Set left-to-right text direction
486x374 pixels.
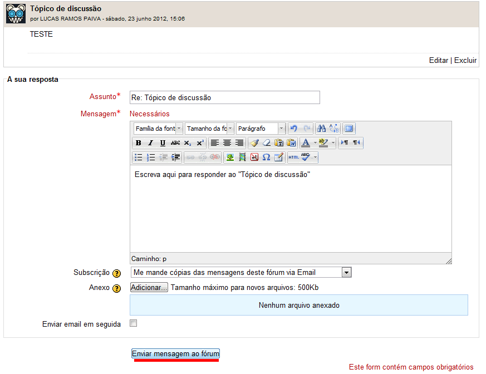[x=345, y=143]
